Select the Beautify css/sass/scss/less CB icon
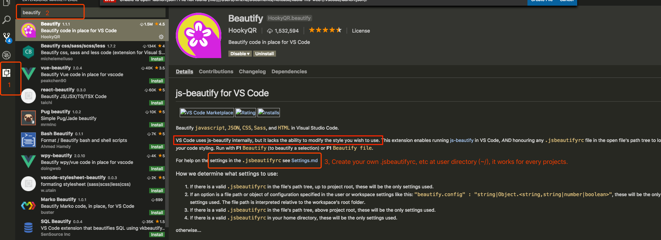661x240 pixels. coord(28,52)
